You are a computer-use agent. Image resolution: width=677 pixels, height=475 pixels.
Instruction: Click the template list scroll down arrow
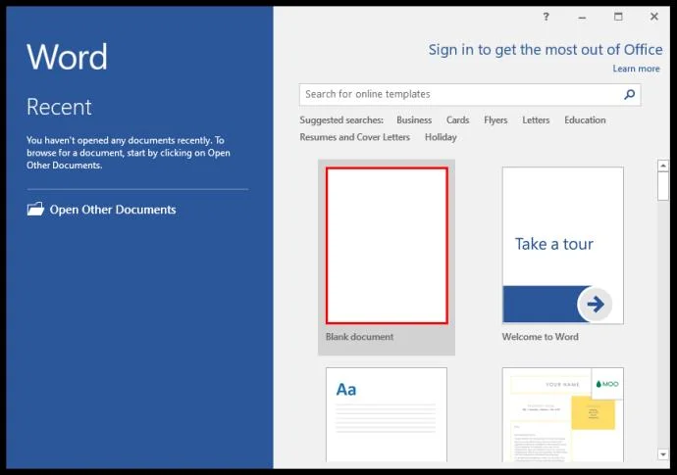pyautogui.click(x=662, y=453)
